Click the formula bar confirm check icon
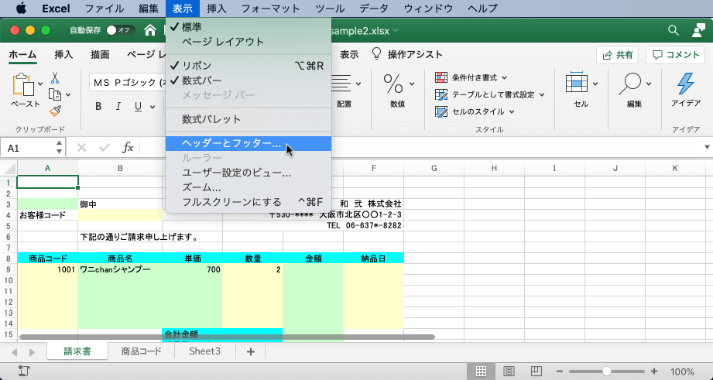Screen dimensions: 713x380 click(105, 148)
